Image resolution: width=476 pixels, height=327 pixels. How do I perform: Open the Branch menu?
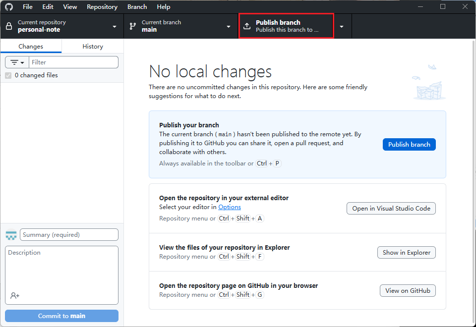(137, 7)
